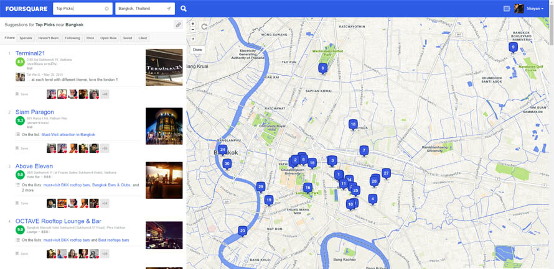Select map pin number 20
554x269 pixels.
click(242, 232)
